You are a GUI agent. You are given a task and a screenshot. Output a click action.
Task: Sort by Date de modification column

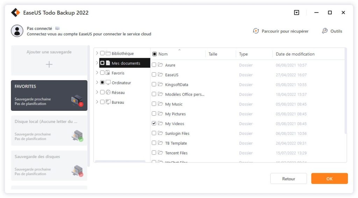295,54
